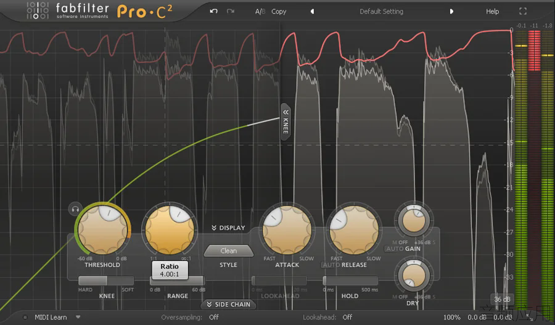
Task: Expand the DISPLAY options
Action: [x=228, y=228]
